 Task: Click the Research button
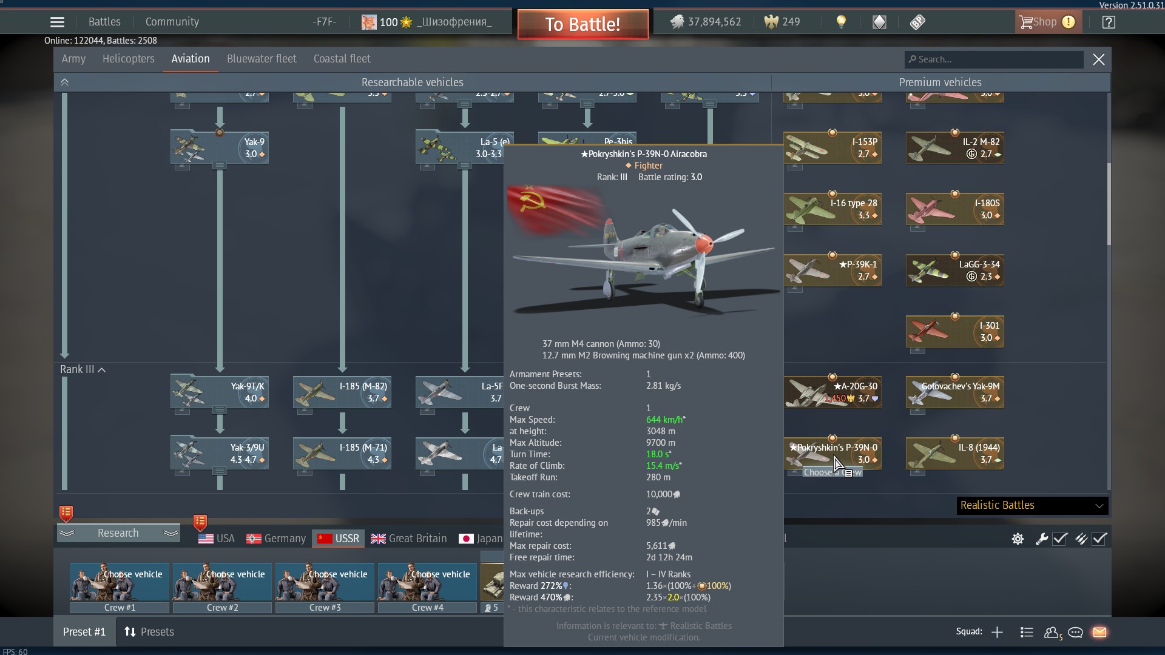coord(118,533)
